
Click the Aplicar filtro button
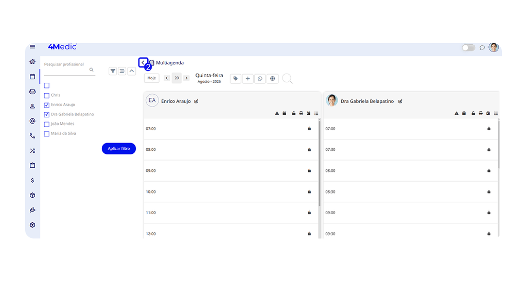119,149
